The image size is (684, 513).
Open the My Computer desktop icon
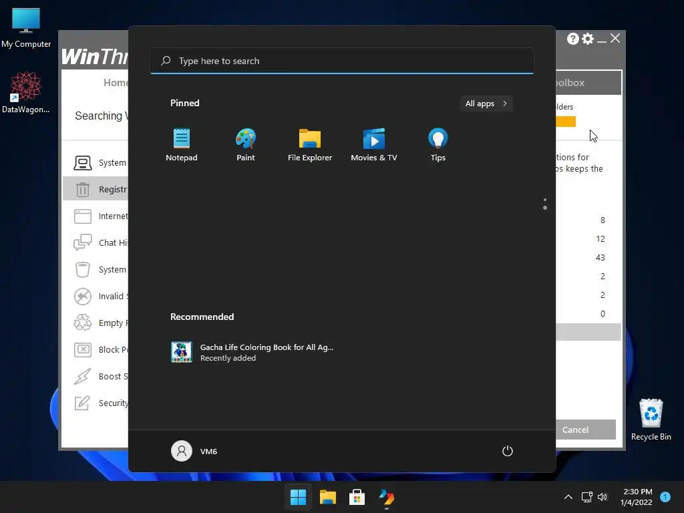click(26, 28)
